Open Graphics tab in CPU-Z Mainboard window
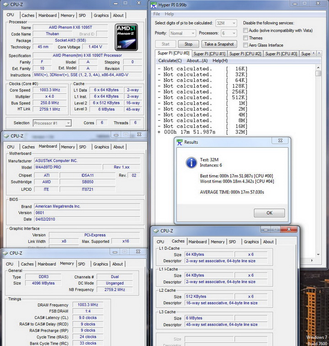The height and width of the screenshot is (346, 329). 101,147
